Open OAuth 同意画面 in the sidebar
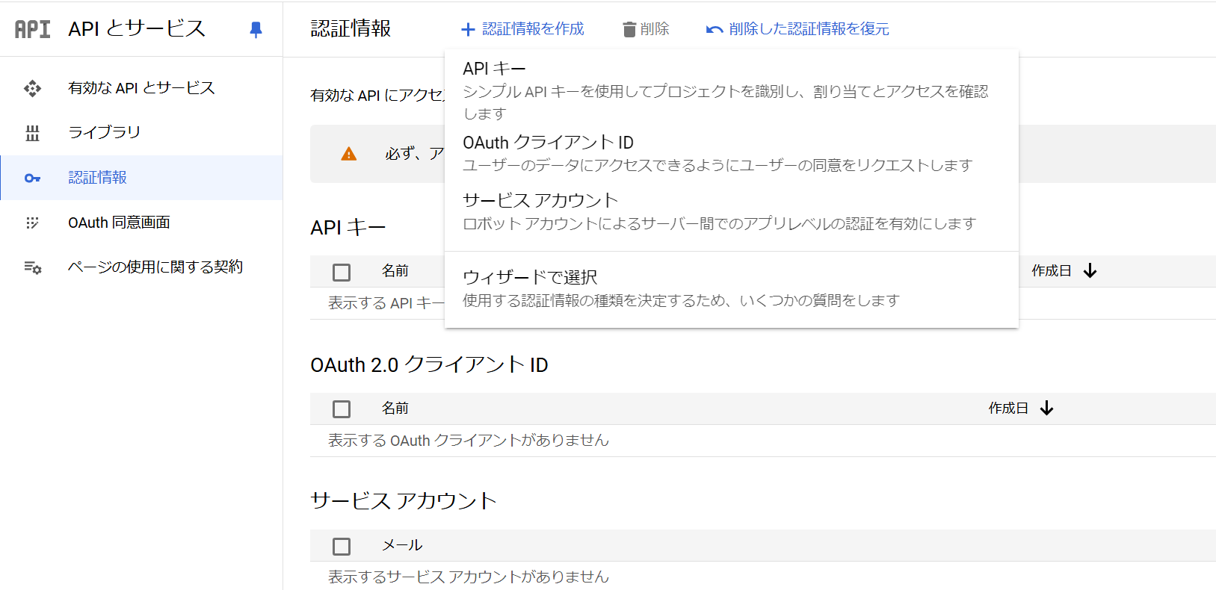Screen dimensions: 1216x590 tap(119, 223)
